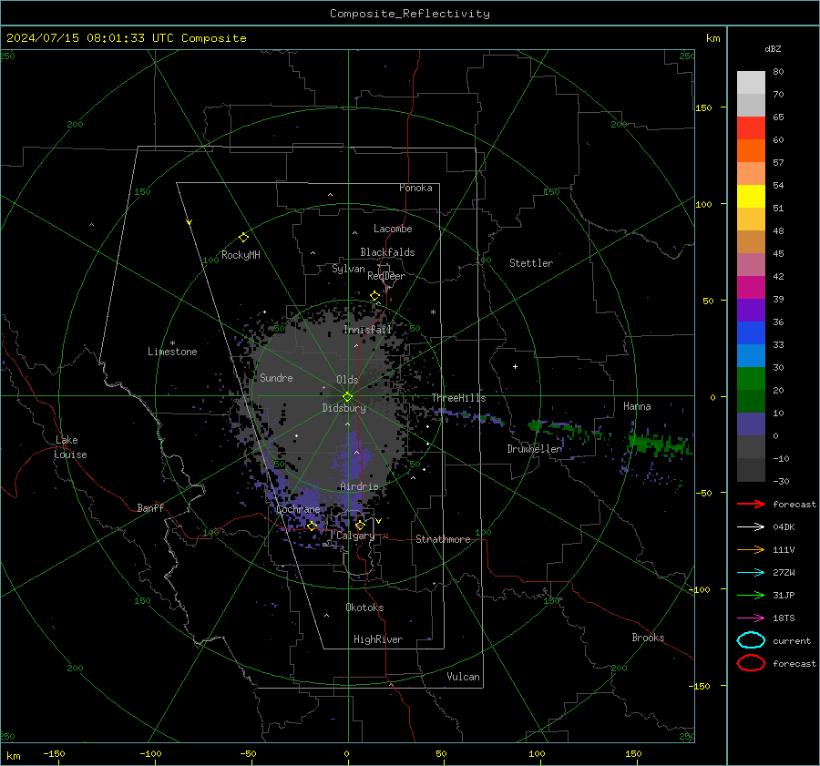Click the Limestone label
820x766 pixels.
[x=172, y=352]
